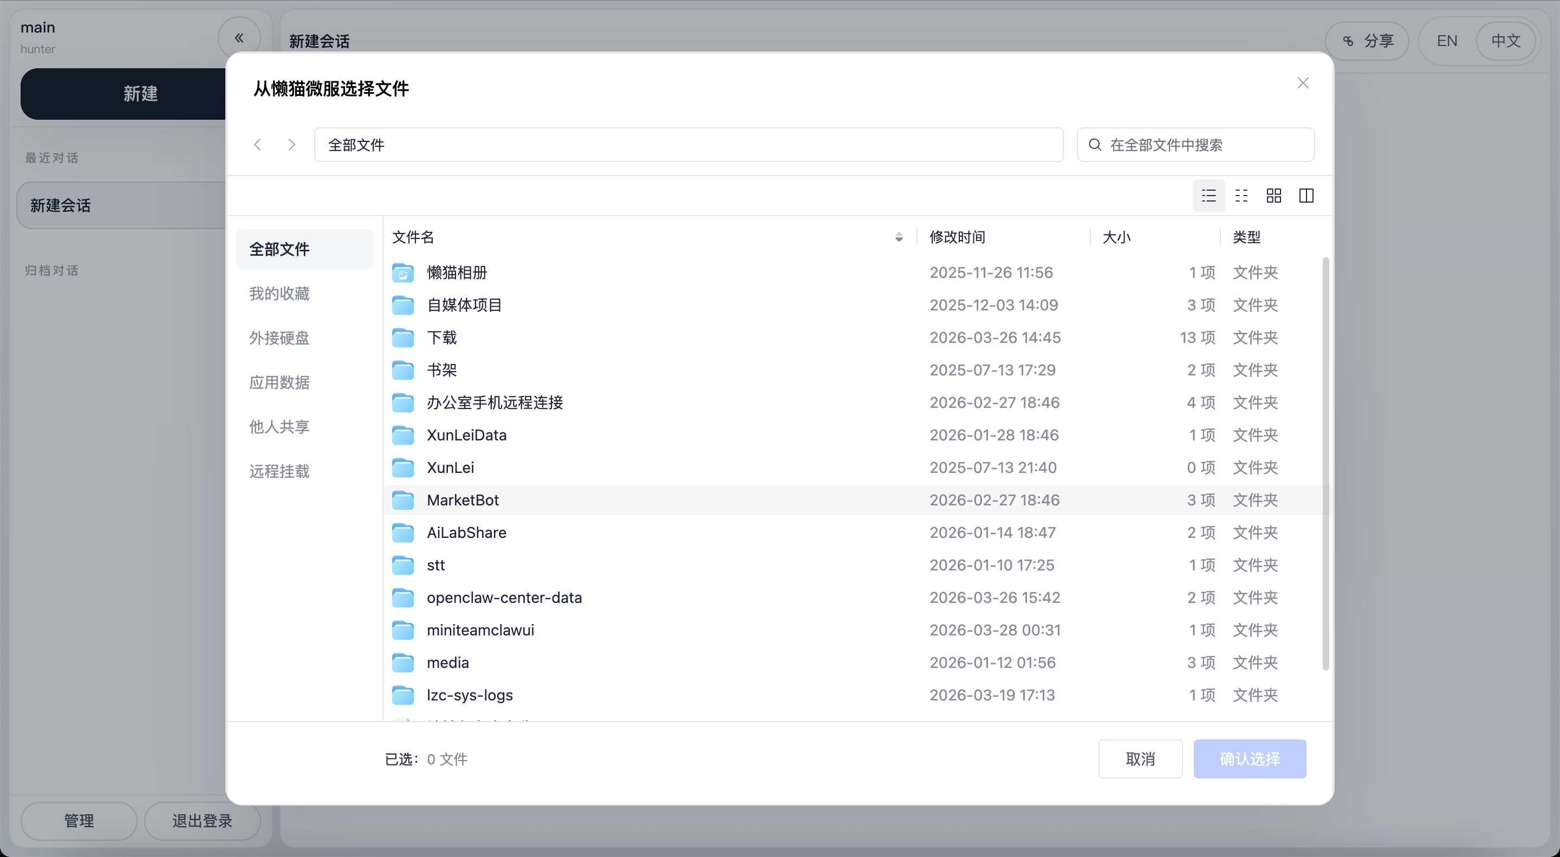
Task: Sort by 文件名 using sort arrows
Action: coord(899,237)
